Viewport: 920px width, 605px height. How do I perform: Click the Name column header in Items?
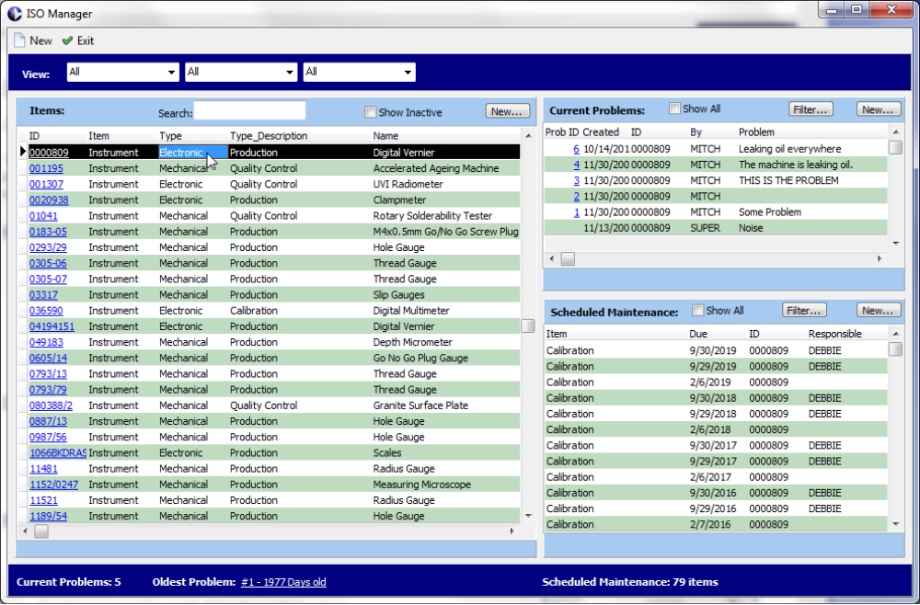pos(385,136)
